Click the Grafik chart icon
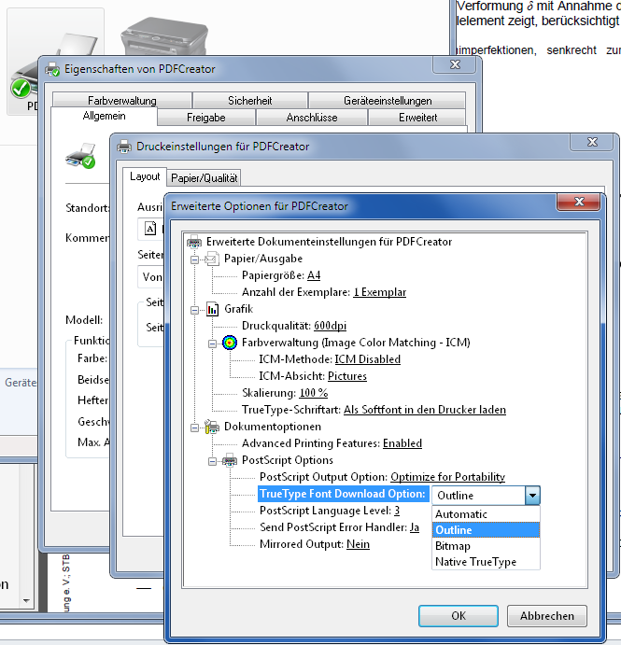 [x=212, y=309]
